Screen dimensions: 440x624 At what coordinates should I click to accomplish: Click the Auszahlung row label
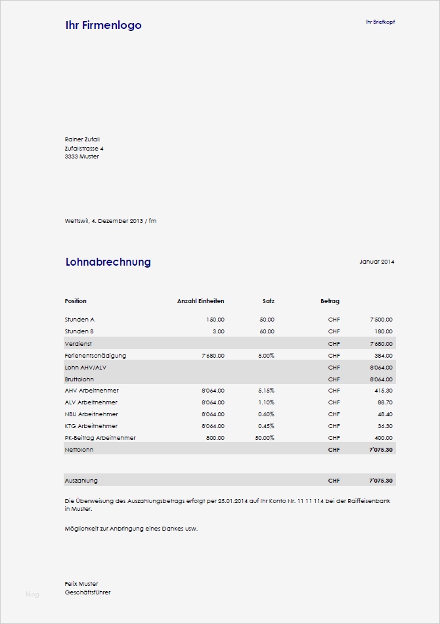point(81,481)
